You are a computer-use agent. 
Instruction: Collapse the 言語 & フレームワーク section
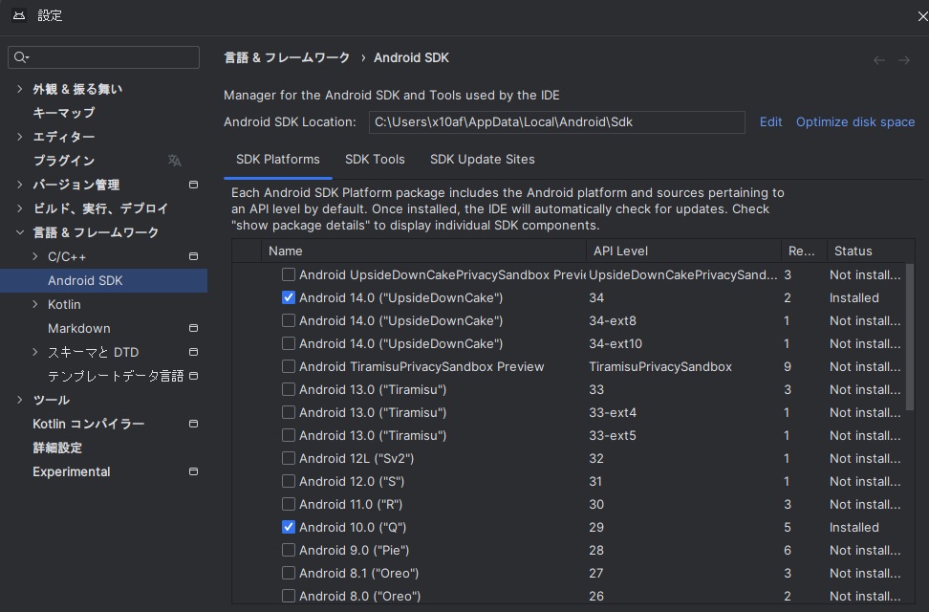pos(19,232)
